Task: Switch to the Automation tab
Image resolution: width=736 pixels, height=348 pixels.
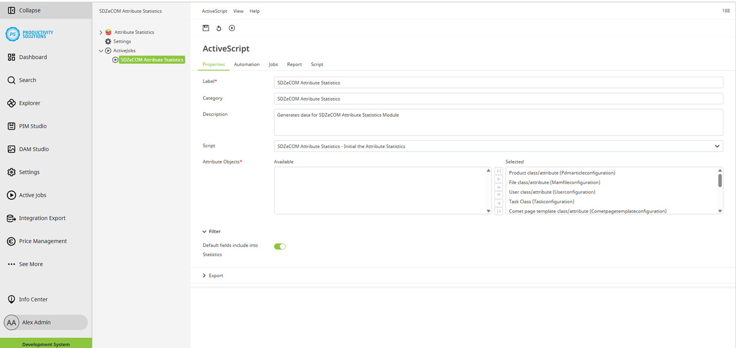Action: coord(246,64)
